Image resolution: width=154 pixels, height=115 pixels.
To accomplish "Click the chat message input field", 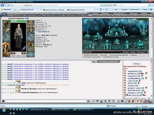I will 46,101.
